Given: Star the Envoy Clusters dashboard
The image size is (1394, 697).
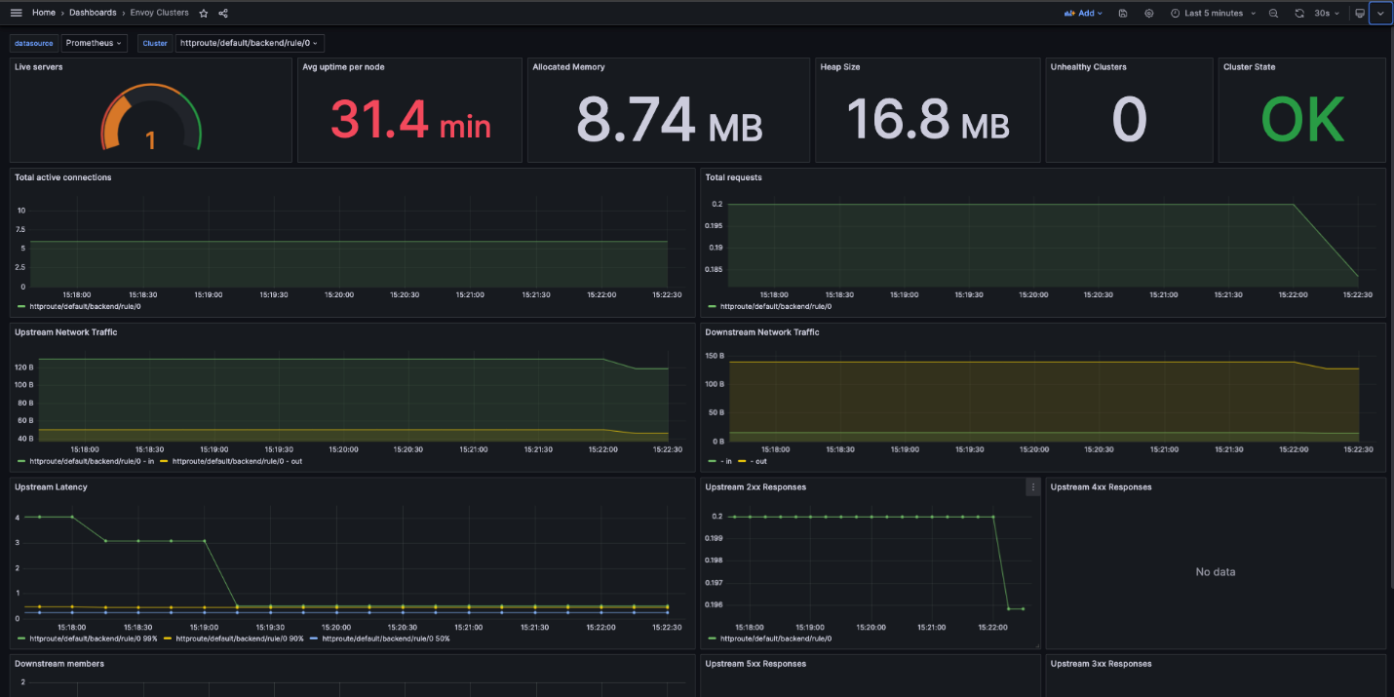Looking at the screenshot, I should click(x=204, y=13).
